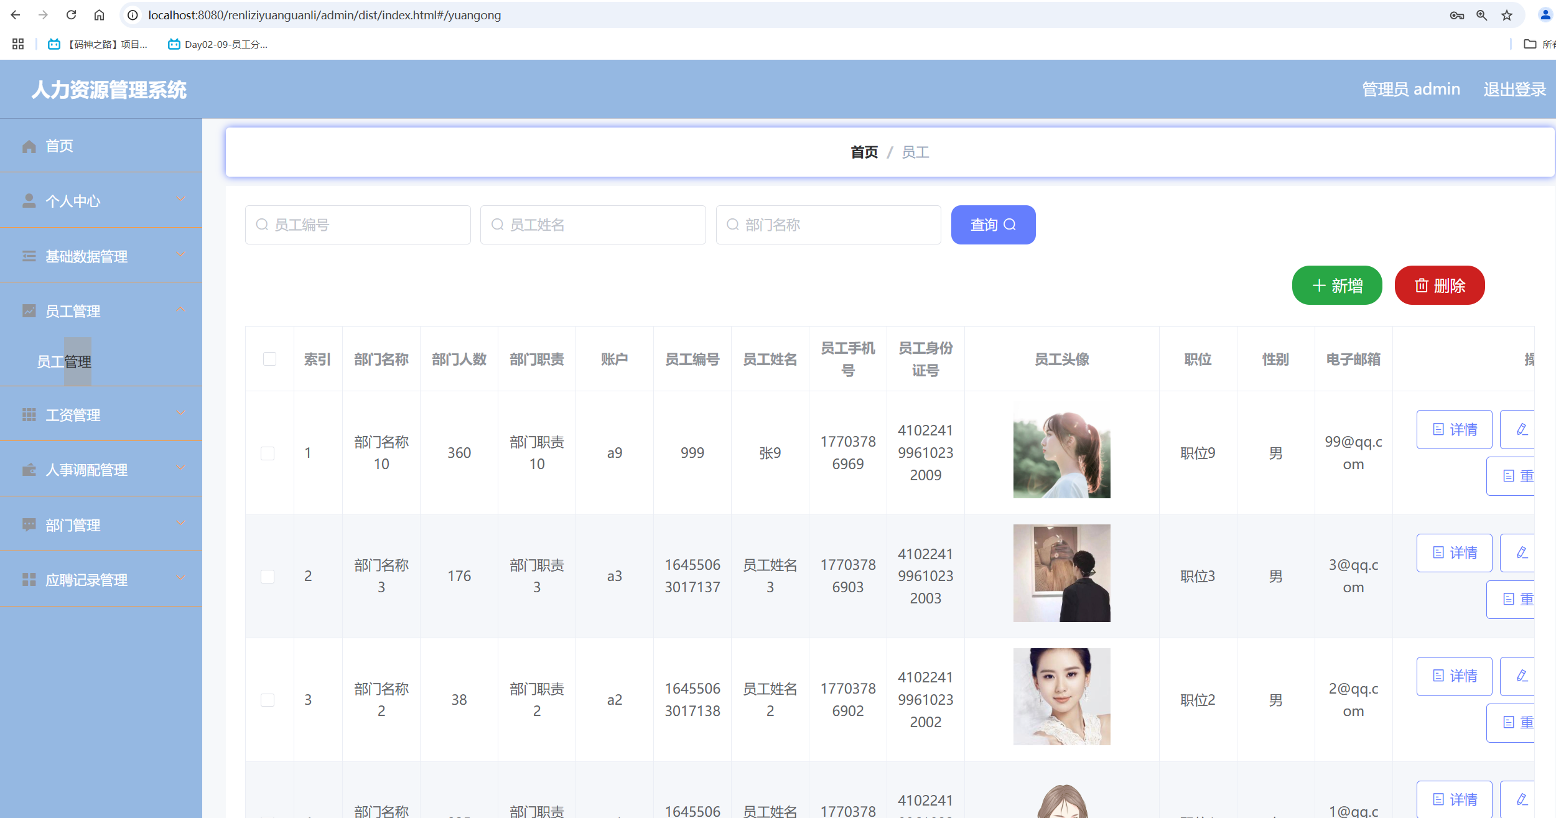The width and height of the screenshot is (1556, 818).
Task: Open 详情 for employee 张9
Action: click(1454, 429)
